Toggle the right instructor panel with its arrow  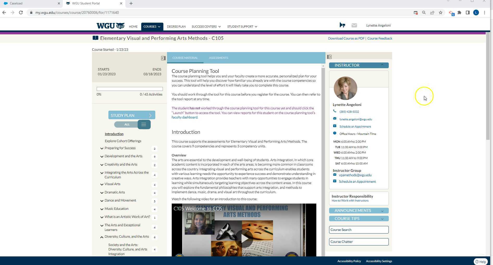pos(329,56)
